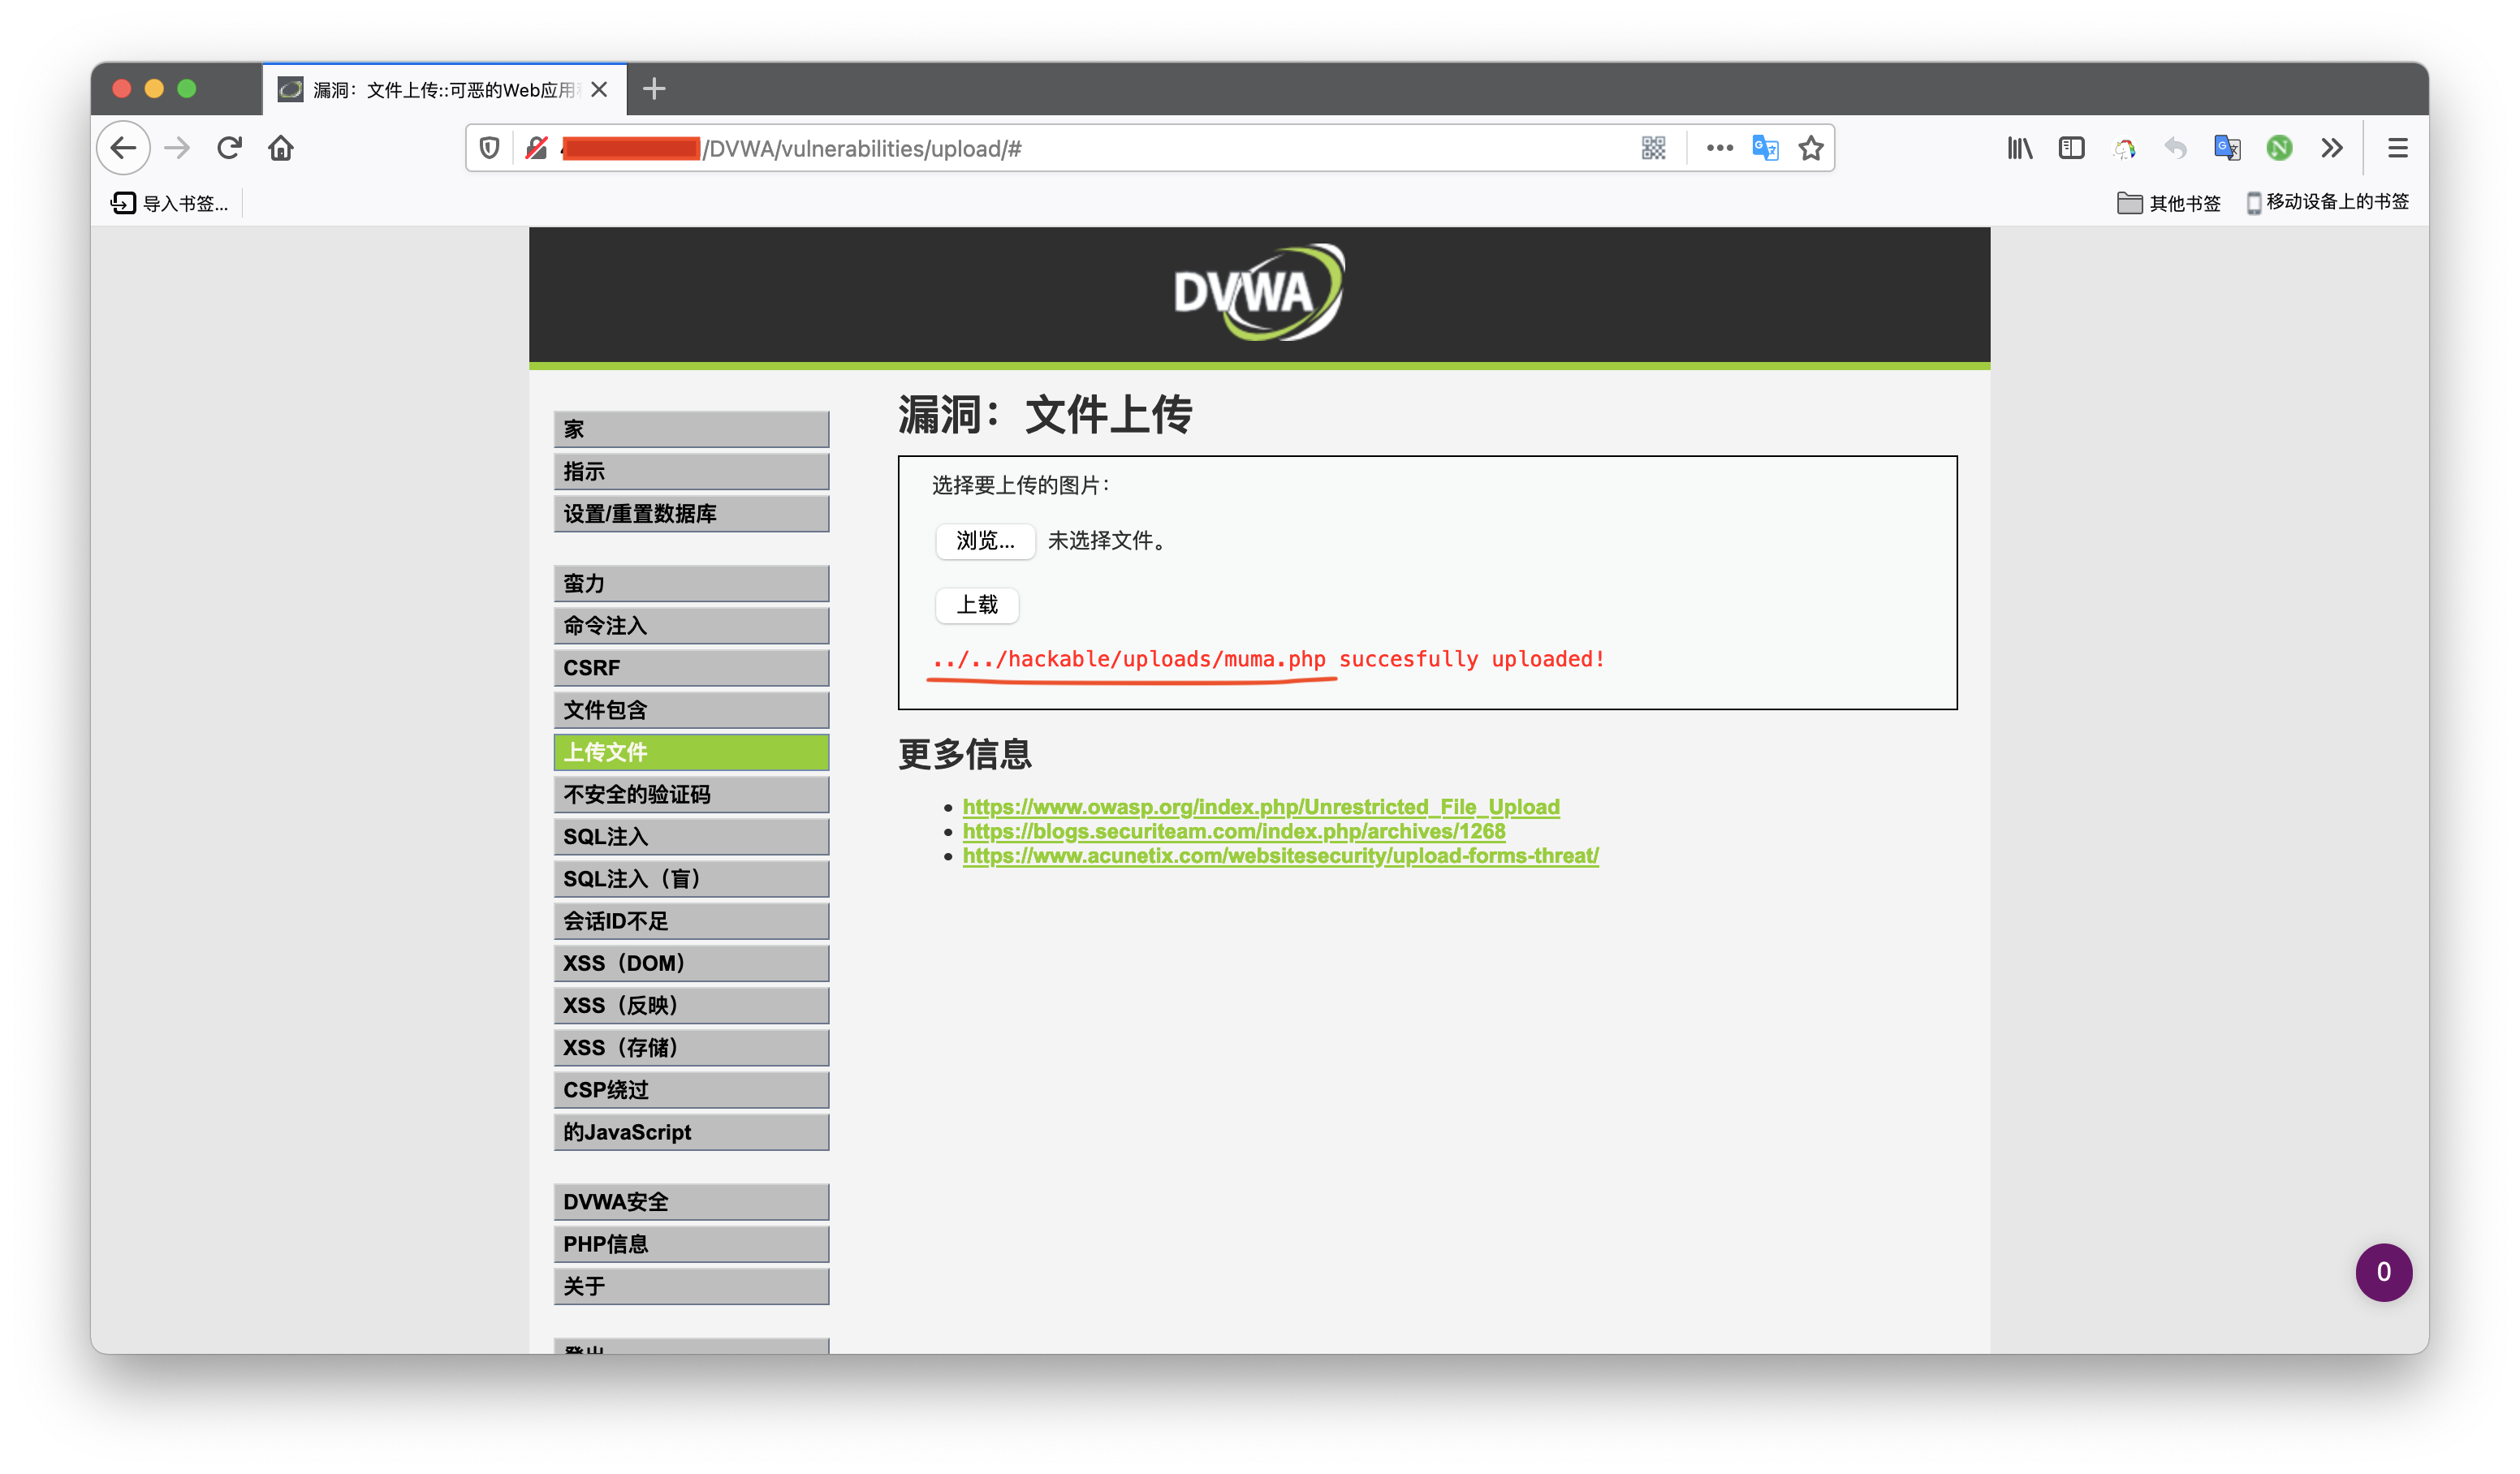Screen dimensions: 2520x1474
Task: Open 移动设备上的书签 folder
Action: coord(2327,203)
